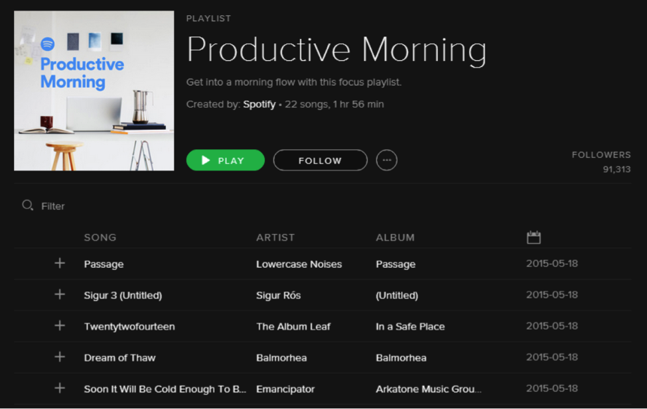Follow the Productive Morning playlist

click(320, 160)
